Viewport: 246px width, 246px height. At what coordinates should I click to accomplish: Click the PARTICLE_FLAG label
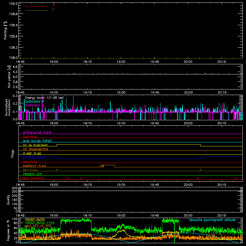pyautogui.click(x=34, y=166)
